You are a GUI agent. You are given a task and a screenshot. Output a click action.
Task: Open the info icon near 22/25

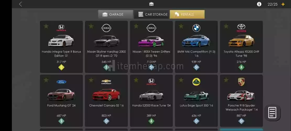[259, 4]
